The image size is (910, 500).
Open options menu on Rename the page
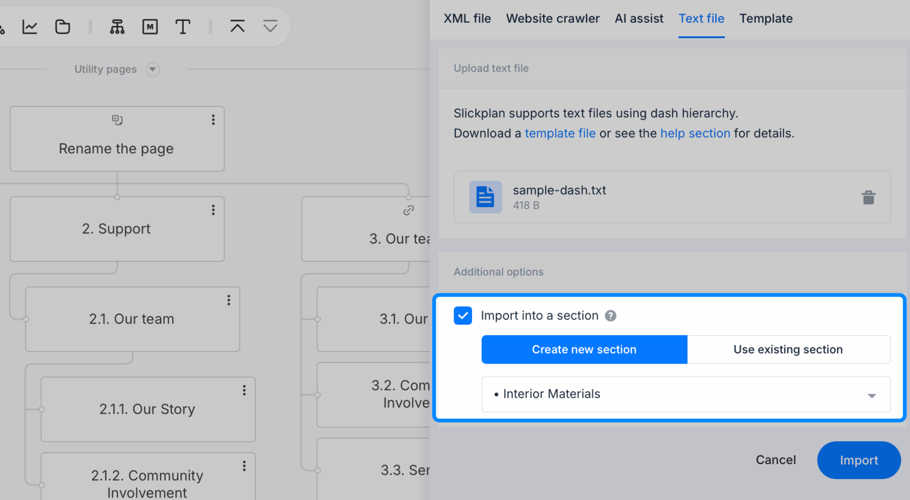(x=213, y=120)
